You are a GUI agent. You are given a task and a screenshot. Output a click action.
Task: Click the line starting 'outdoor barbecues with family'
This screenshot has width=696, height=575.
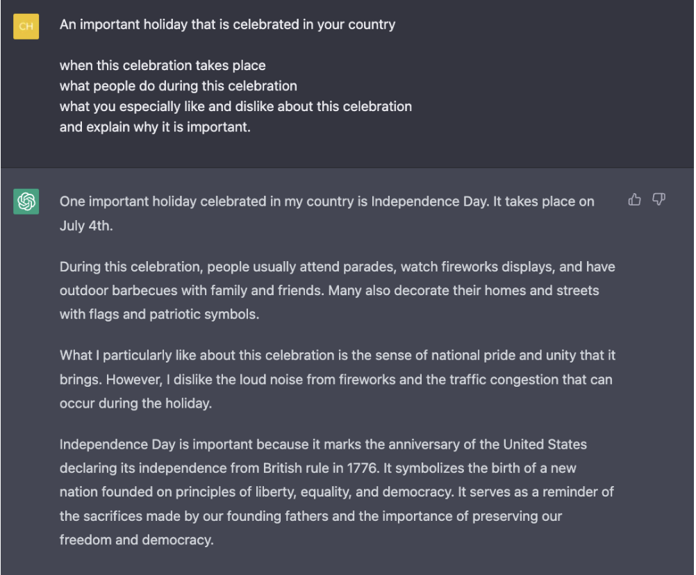329,291
